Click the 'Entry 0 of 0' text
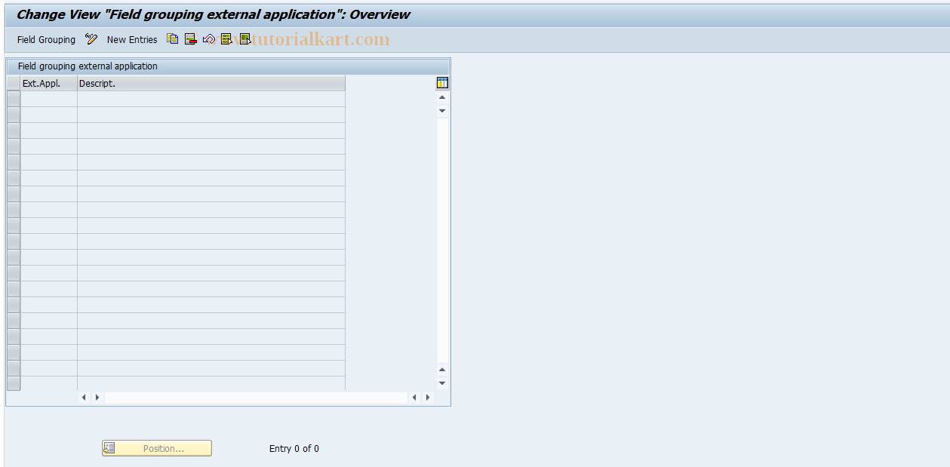950x467 pixels. [x=294, y=448]
